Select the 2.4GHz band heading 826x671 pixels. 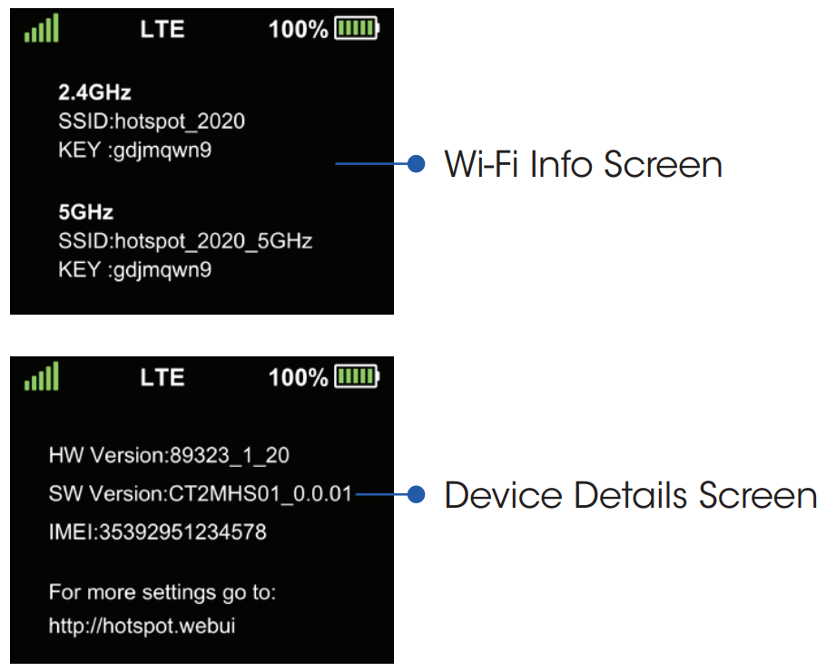94,92
